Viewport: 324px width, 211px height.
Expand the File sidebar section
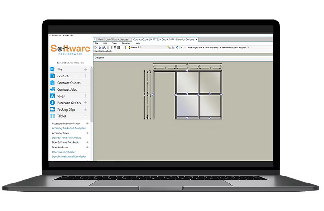point(86,69)
